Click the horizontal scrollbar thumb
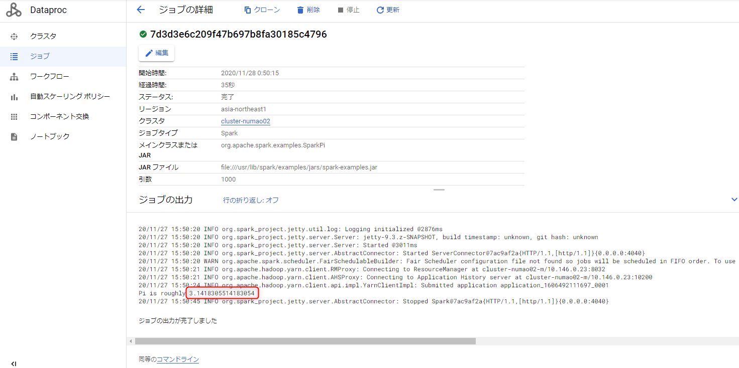 point(305,341)
